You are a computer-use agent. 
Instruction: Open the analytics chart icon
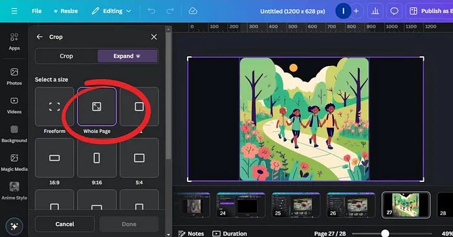(x=375, y=11)
